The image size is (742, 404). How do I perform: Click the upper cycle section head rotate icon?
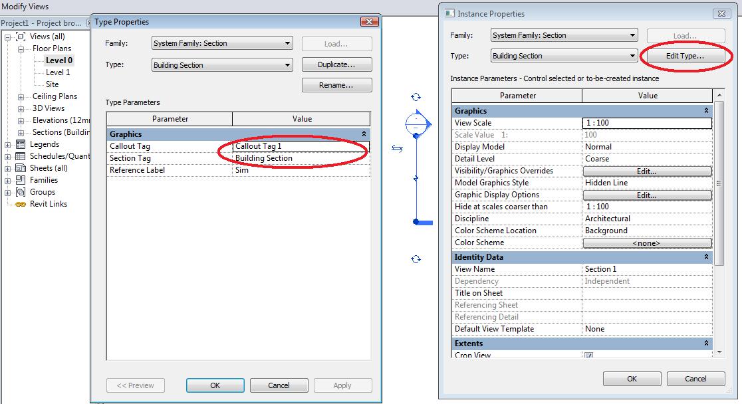point(416,97)
